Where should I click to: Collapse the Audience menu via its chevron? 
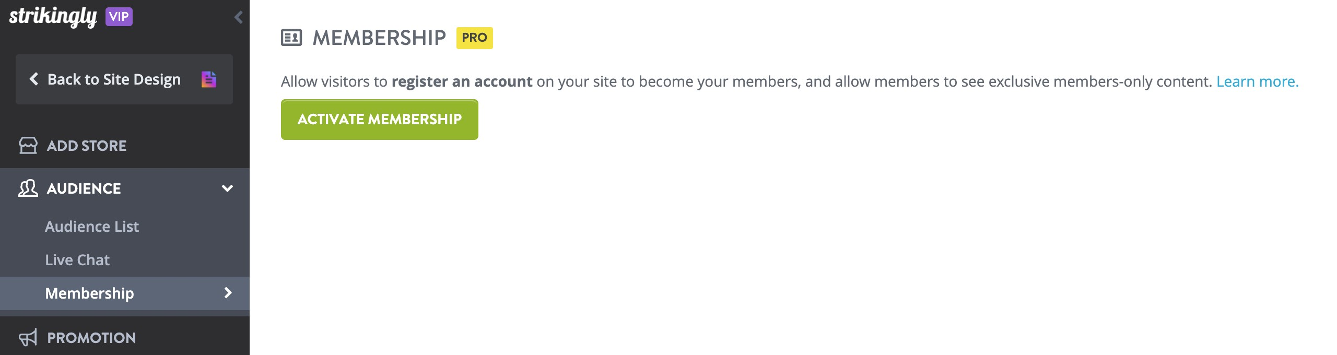click(227, 189)
